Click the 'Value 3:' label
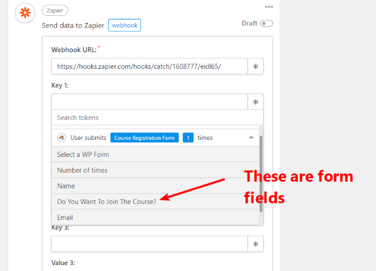376x271 pixels. coord(63,263)
